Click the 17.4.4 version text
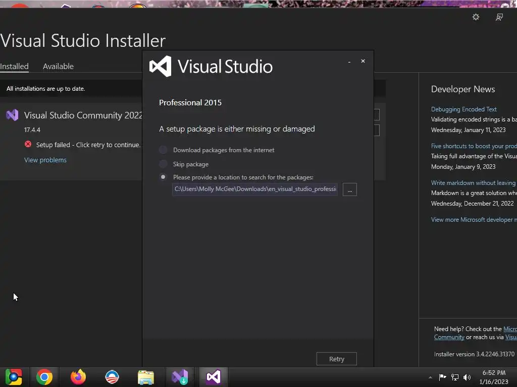Screen dimensions: 517x387 pyautogui.click(x=32, y=130)
